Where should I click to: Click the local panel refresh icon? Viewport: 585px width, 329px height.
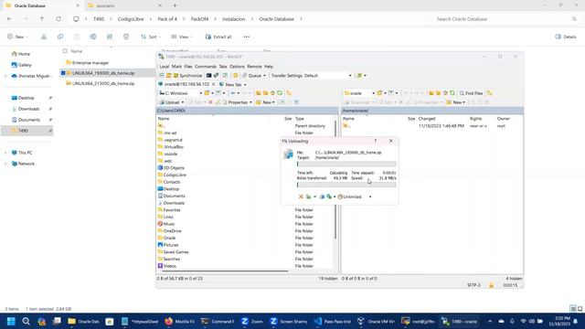click(280, 93)
